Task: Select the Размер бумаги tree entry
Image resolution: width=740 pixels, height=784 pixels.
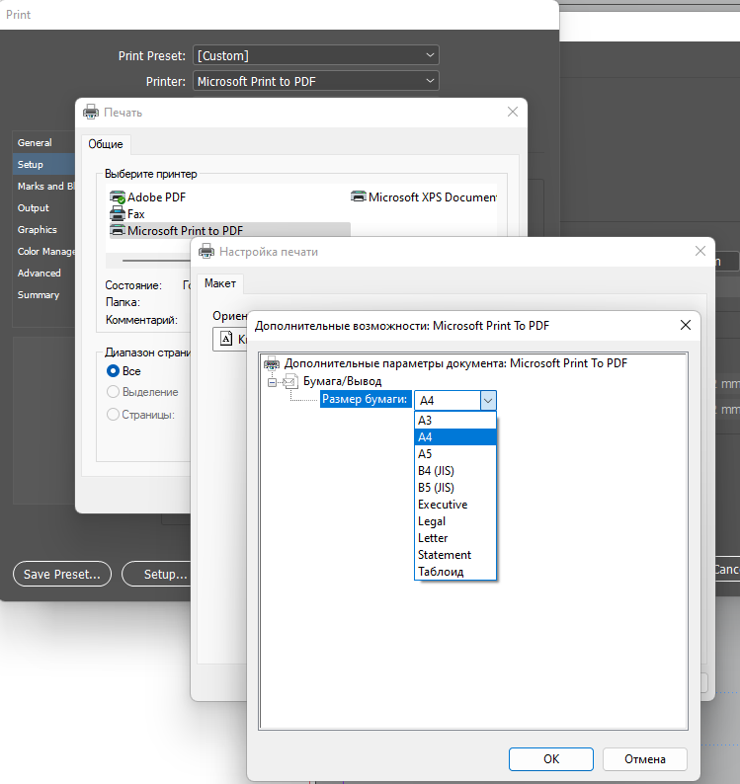Action: tap(365, 399)
